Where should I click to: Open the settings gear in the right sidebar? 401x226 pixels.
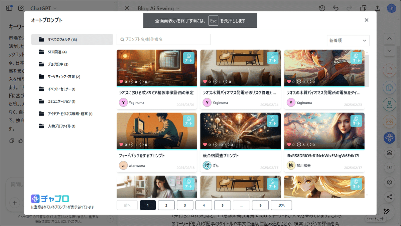tap(389, 182)
